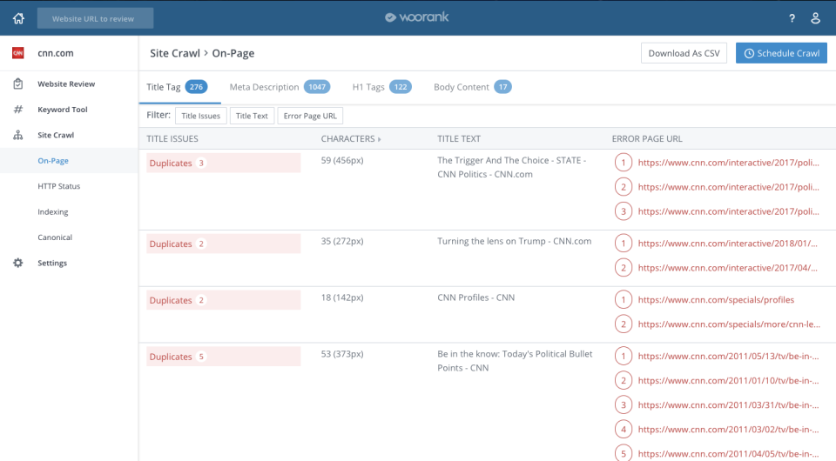Open Keyword Tool in sidebar
Screen dimensions: 836x461
tap(63, 109)
